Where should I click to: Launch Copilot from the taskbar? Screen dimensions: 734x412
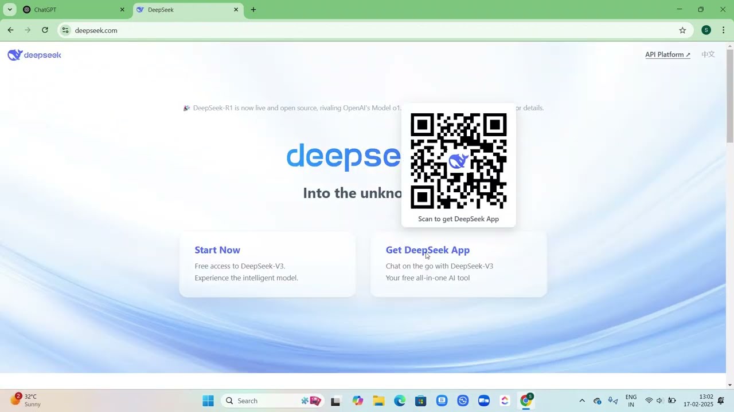pos(358,401)
